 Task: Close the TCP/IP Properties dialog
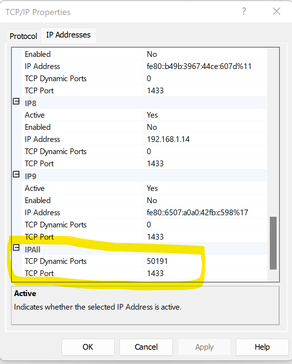277,11
